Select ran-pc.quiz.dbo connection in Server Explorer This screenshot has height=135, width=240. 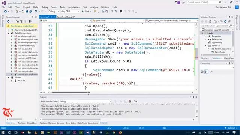pos(25,71)
